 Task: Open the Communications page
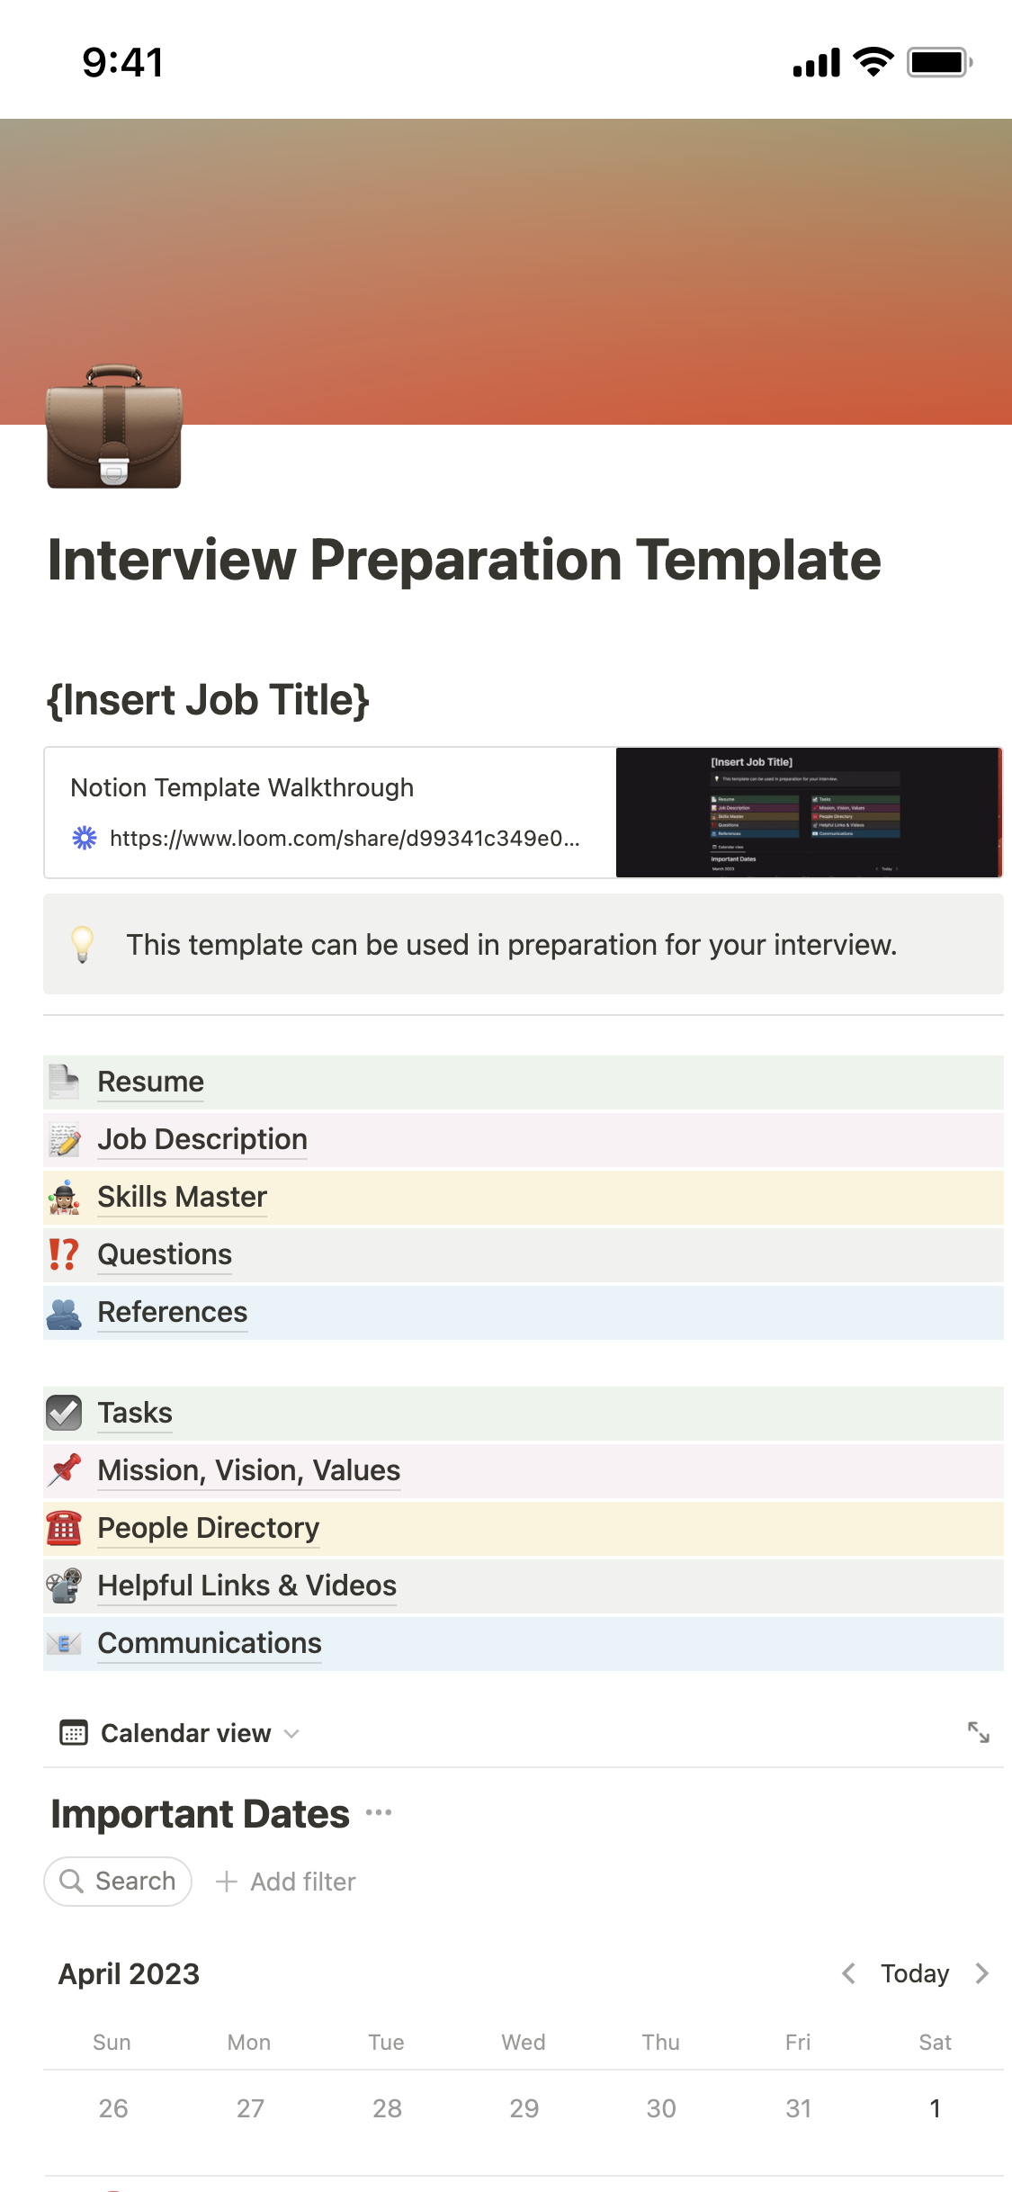pyautogui.click(x=210, y=1643)
